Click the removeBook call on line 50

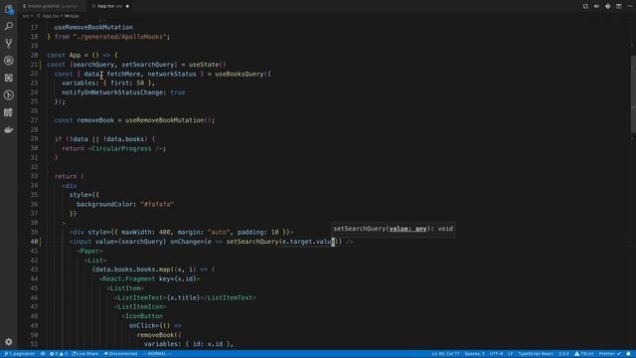coord(155,335)
